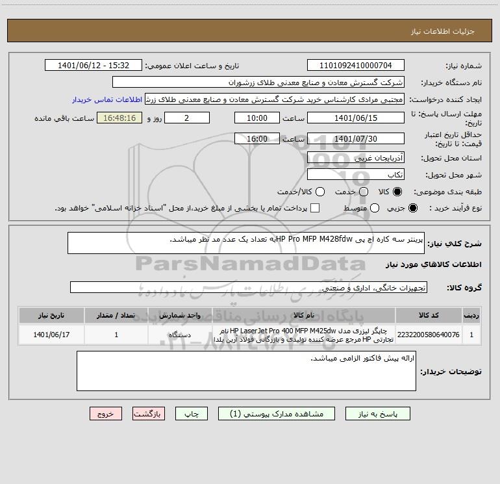Select the متوسط purchase type radio
The image size is (500, 484).
[x=375, y=208]
